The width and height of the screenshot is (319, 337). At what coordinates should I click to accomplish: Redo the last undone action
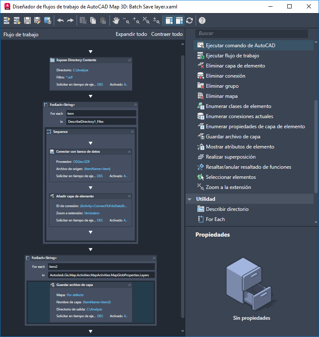pos(70,21)
